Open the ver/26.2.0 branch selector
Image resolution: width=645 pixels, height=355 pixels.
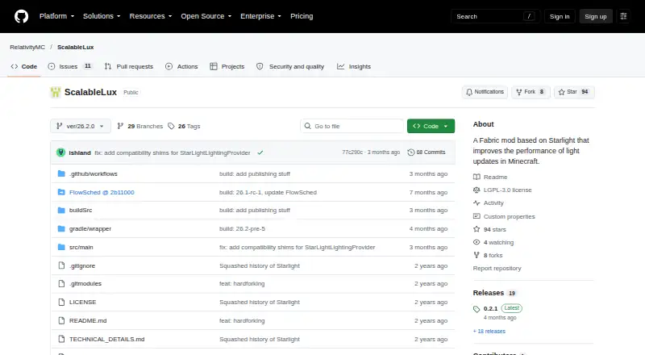coord(81,126)
